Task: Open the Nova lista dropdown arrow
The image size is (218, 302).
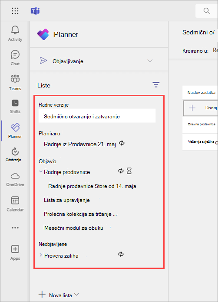Action: (76, 294)
